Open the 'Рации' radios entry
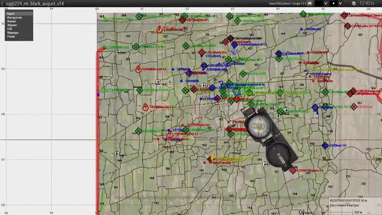The width and height of the screenshot is (382, 215). pos(19,36)
